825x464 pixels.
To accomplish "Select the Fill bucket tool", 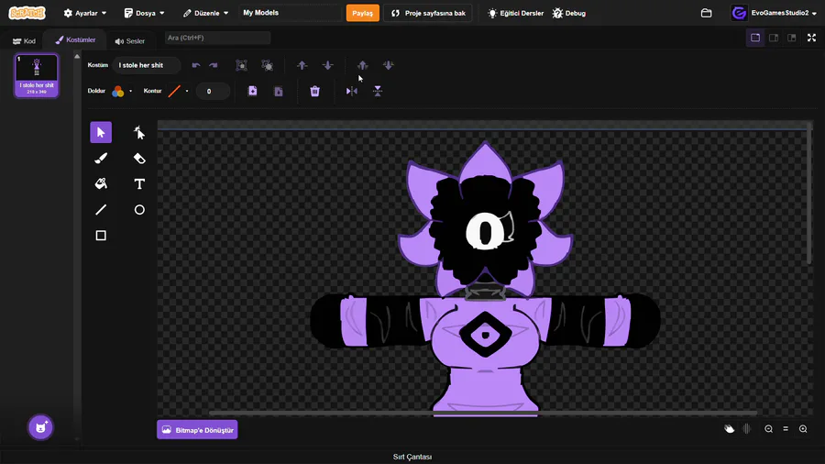I will (101, 183).
